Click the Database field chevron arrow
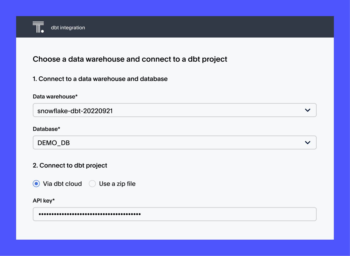350x256 pixels. (308, 142)
